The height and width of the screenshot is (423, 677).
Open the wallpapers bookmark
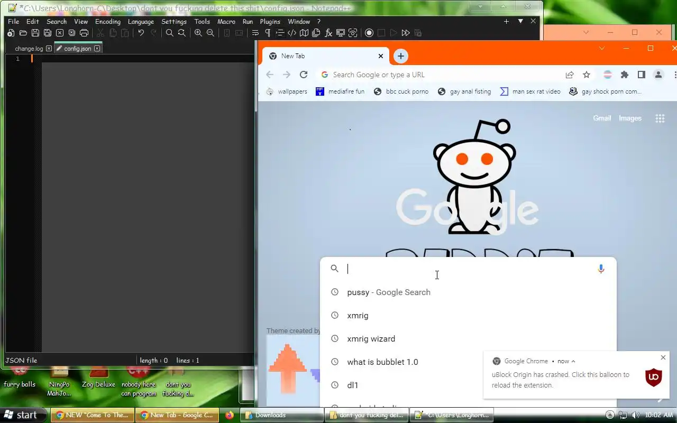tap(286, 91)
